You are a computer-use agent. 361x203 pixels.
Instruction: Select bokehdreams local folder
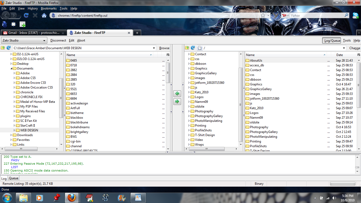point(80,127)
